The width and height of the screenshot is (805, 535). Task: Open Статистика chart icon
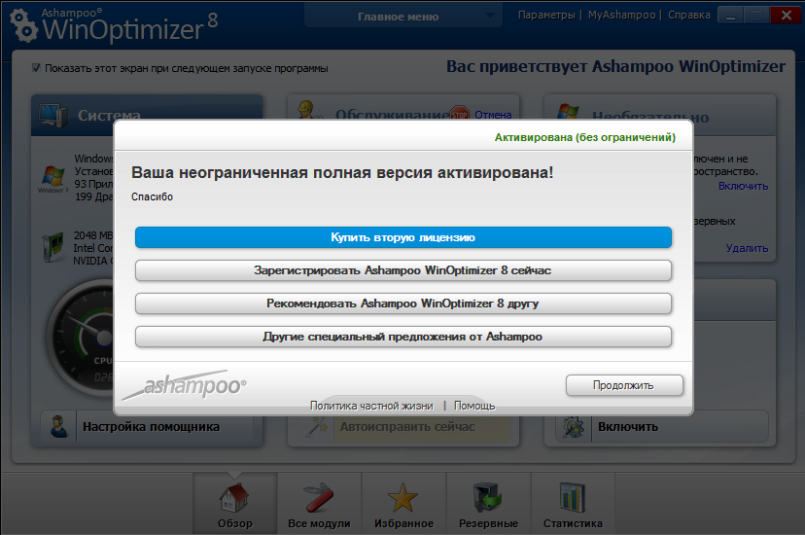pos(573,499)
